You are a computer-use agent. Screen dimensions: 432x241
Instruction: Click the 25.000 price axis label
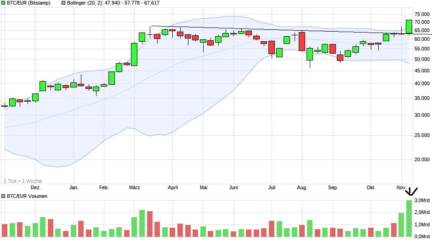coord(422,135)
